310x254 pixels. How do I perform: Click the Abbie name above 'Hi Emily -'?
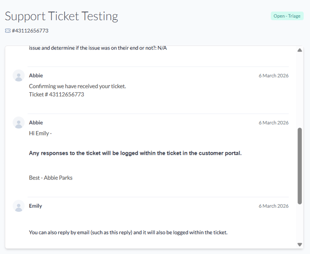pyautogui.click(x=36, y=123)
